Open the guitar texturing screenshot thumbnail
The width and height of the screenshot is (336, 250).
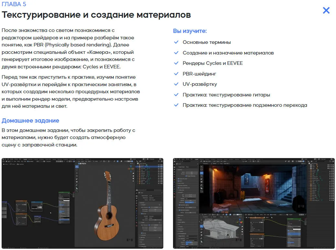tap(82, 203)
